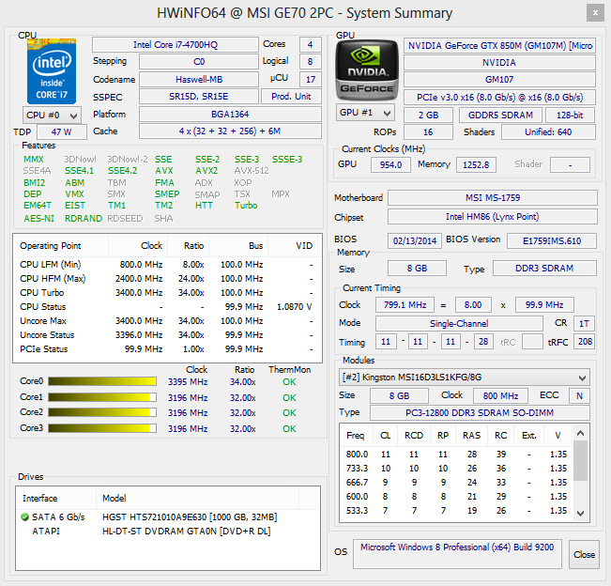611x586 pixels.
Task: Select the 533.3 frequency timing row
Action: [x=456, y=510]
